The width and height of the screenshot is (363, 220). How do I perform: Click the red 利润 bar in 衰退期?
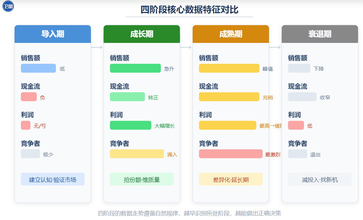click(x=296, y=125)
